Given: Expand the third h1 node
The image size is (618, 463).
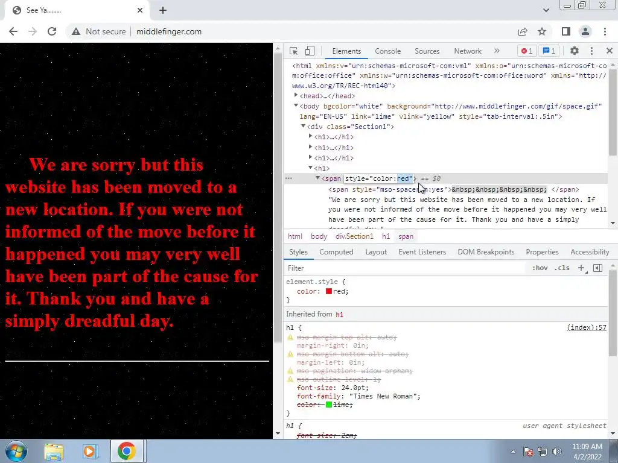Looking at the screenshot, I should tap(311, 157).
